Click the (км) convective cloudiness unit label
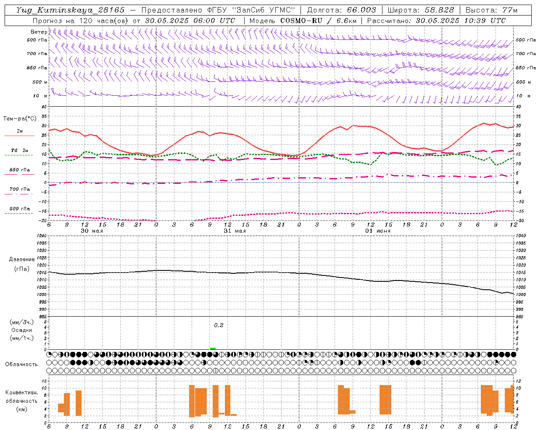538x430 pixels. pyautogui.click(x=21, y=409)
